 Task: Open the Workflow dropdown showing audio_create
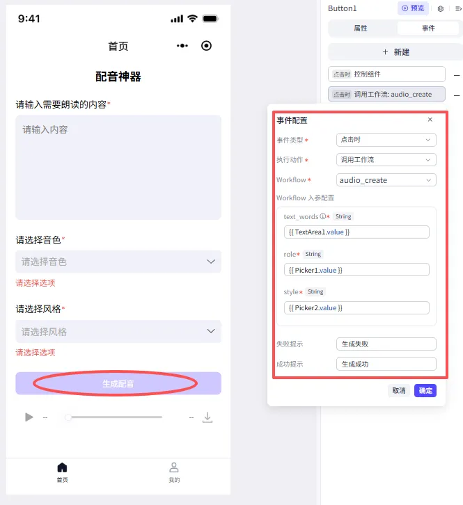tap(386, 180)
